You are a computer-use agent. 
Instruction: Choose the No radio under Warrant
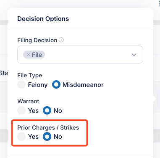47,110
